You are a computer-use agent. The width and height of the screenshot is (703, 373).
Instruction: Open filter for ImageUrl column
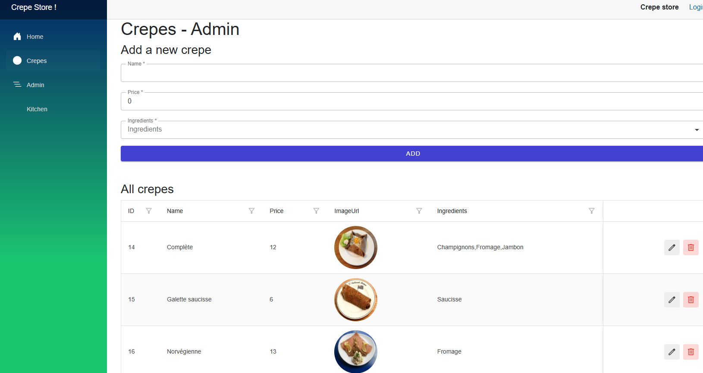[x=419, y=211]
